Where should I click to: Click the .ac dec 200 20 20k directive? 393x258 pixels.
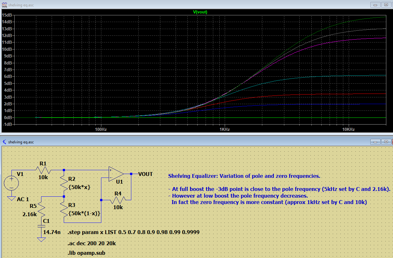pyautogui.click(x=92, y=244)
